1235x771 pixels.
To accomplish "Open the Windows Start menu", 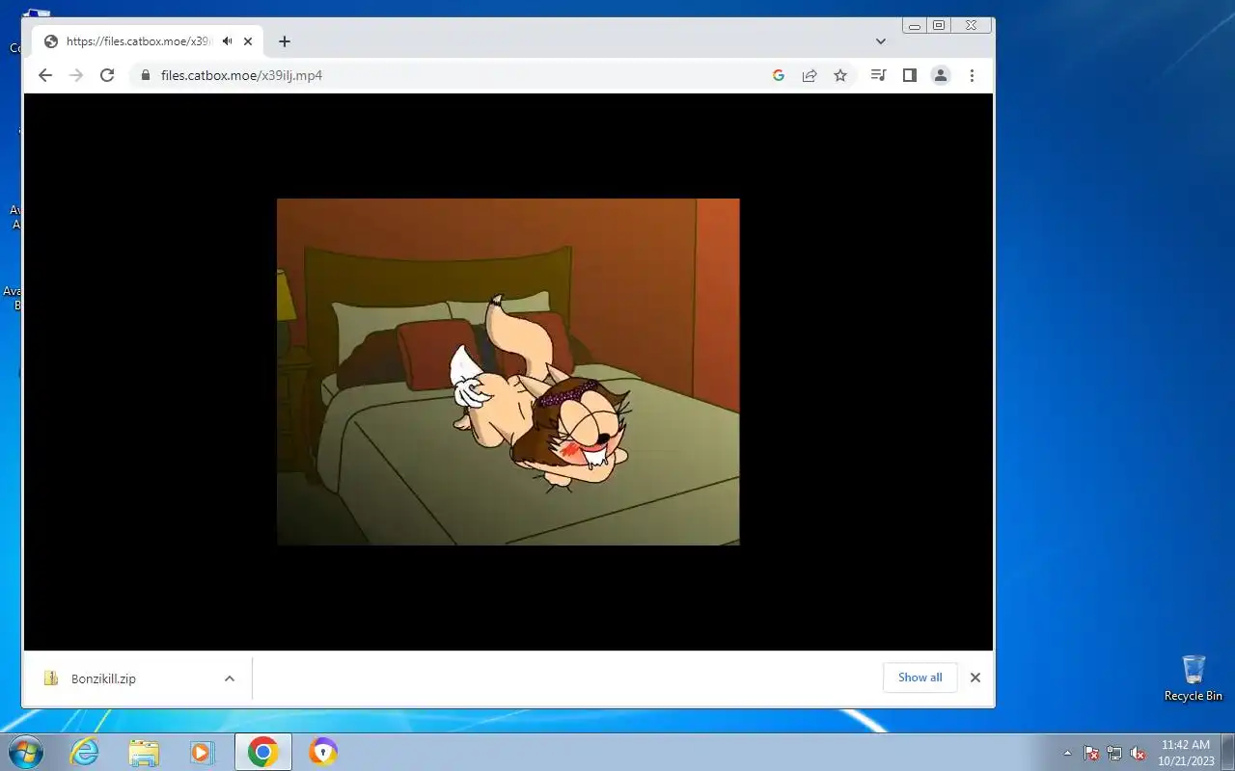I will click(25, 752).
